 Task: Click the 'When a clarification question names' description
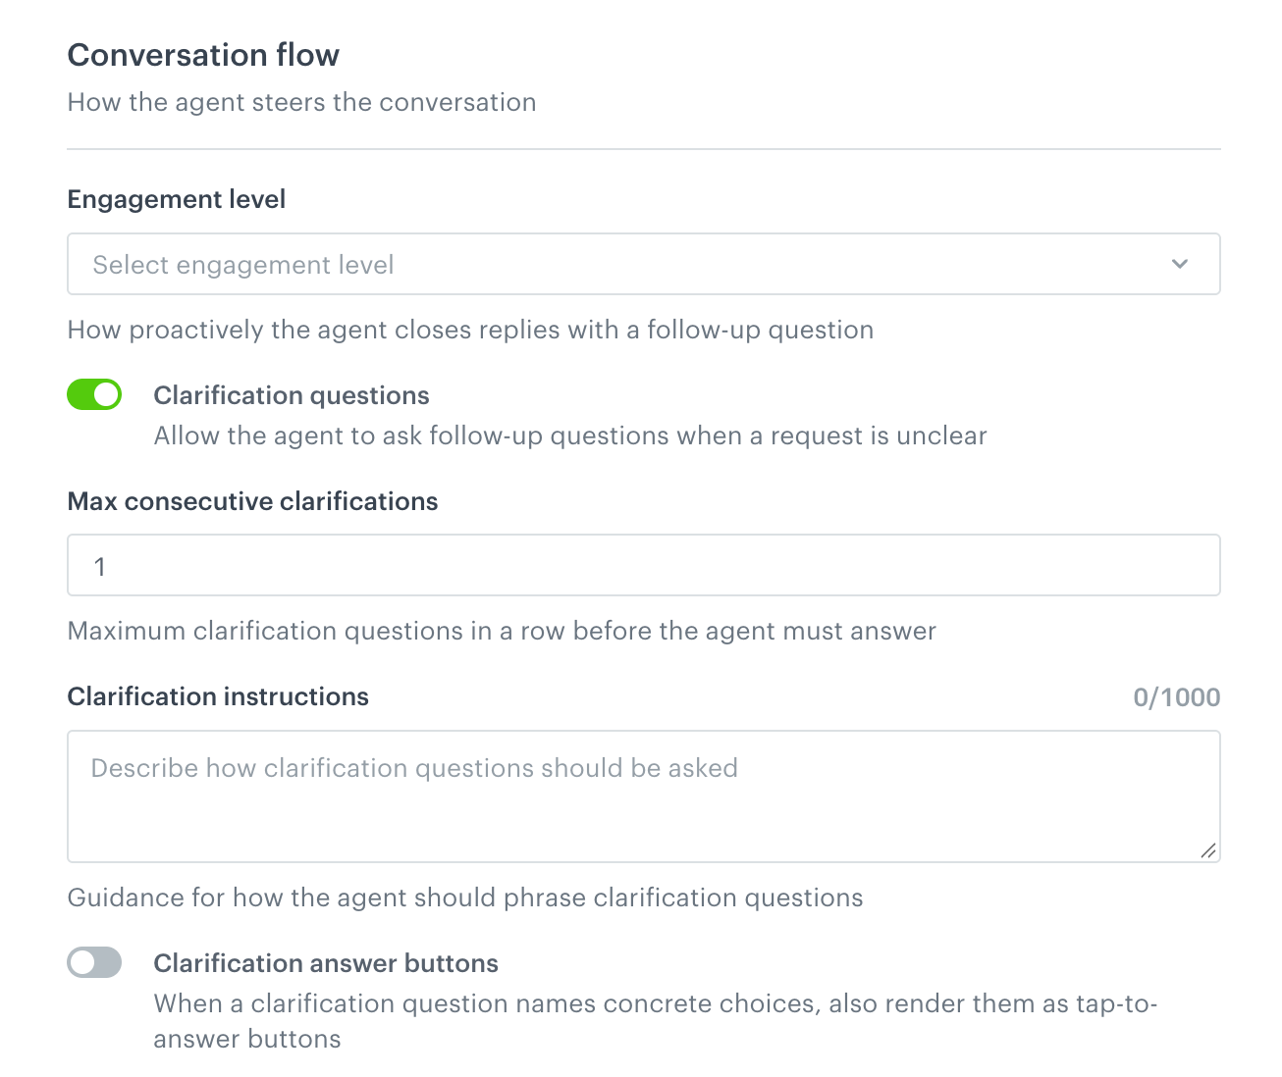(656, 1021)
